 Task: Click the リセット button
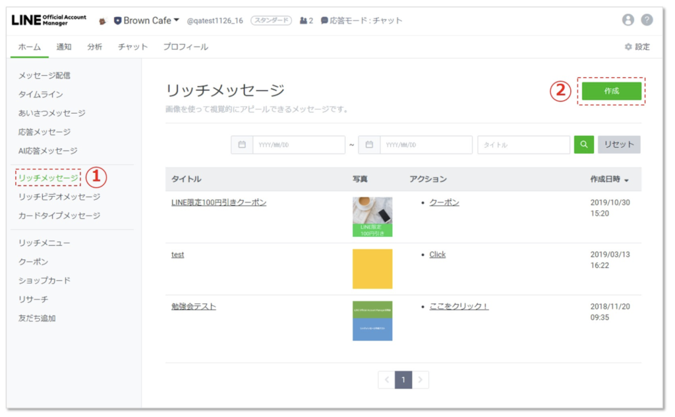pos(618,144)
